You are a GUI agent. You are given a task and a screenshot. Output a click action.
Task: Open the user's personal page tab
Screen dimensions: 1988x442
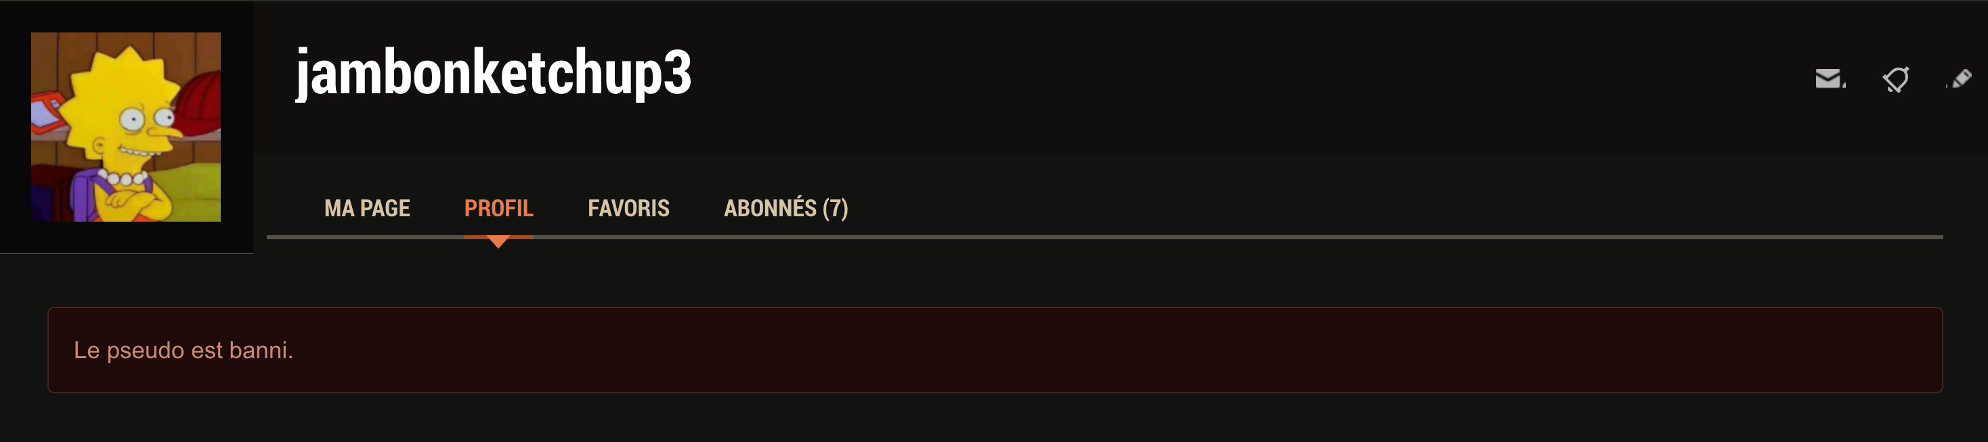pos(366,208)
